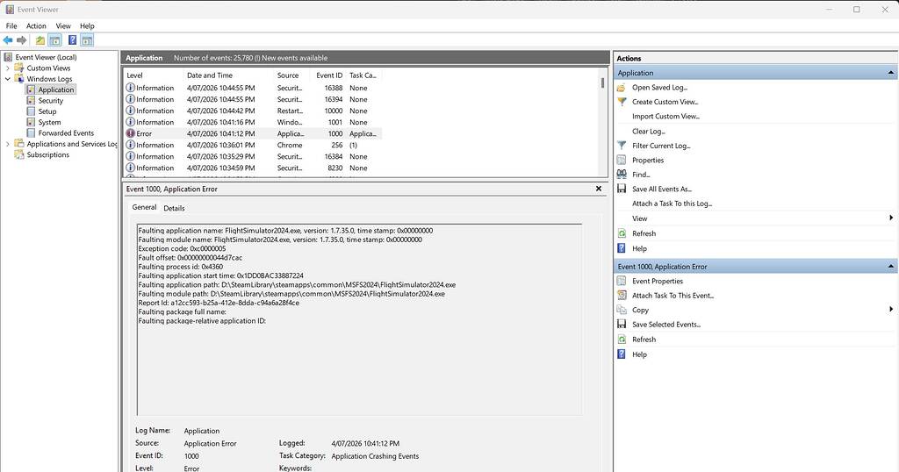The image size is (899, 472).
Task: Open the Action menu
Action: (36, 25)
